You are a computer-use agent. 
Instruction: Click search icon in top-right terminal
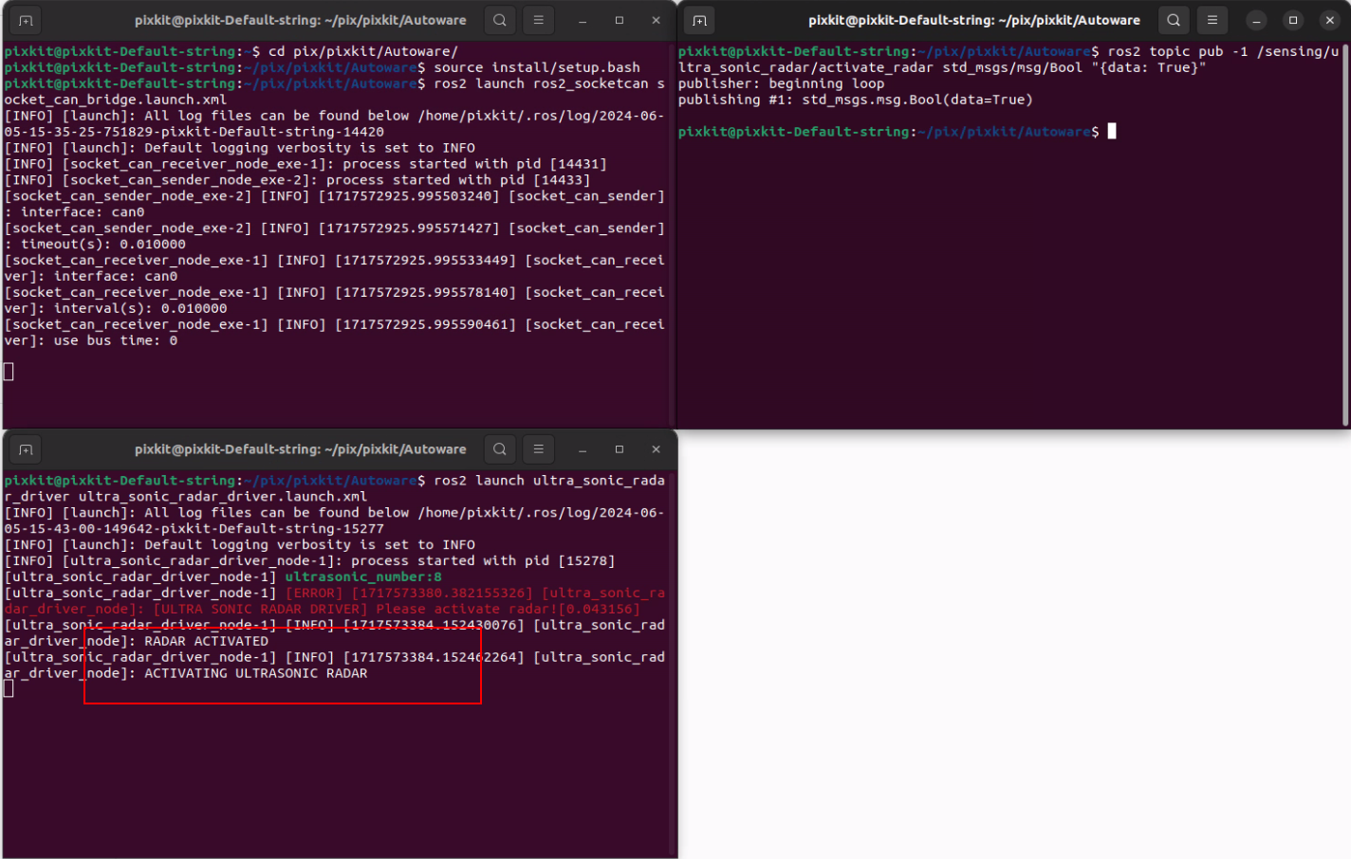[1174, 20]
